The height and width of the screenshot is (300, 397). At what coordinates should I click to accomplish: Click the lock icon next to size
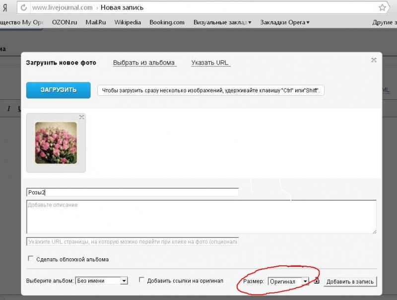tap(317, 281)
